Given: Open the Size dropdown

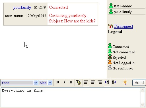Looking at the screenshot, I should tap(45, 83).
